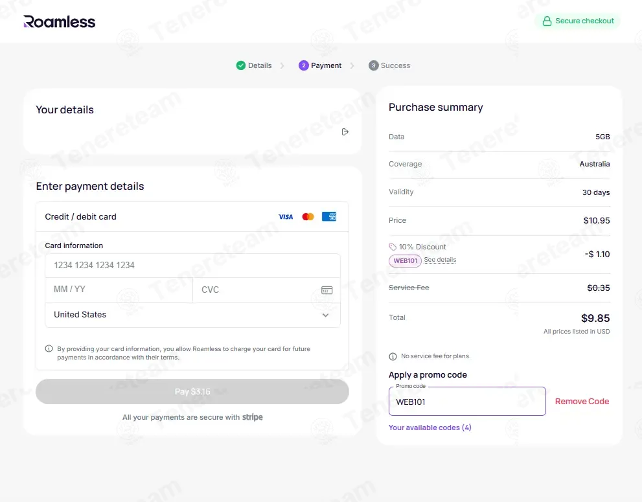Click the discount amount -$ 1.10
Image resolution: width=642 pixels, height=502 pixels.
597,255
